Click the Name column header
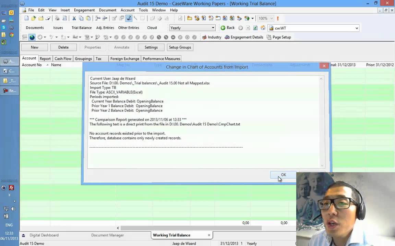This screenshot has width=395, height=246. tap(56, 65)
